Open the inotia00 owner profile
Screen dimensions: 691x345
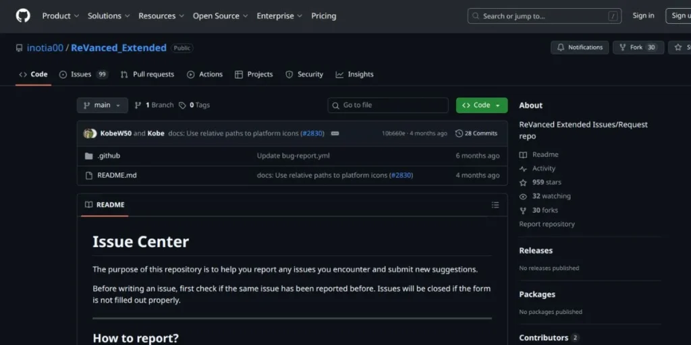pyautogui.click(x=45, y=48)
